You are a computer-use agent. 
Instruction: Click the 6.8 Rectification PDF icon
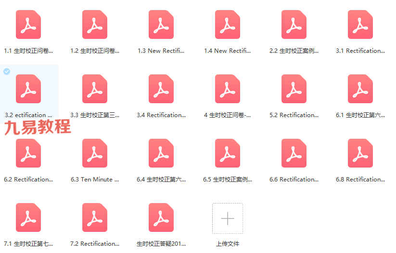click(x=360, y=153)
